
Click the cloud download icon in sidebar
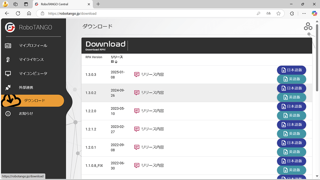click(11, 101)
